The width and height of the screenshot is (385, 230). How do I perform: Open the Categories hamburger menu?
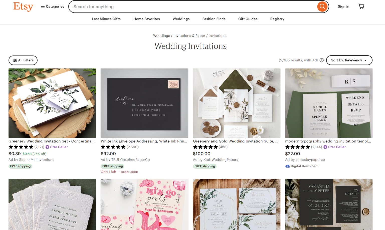click(x=52, y=6)
